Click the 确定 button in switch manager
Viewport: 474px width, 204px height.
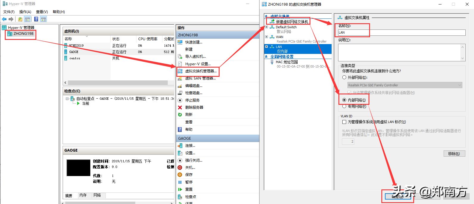[398, 197]
